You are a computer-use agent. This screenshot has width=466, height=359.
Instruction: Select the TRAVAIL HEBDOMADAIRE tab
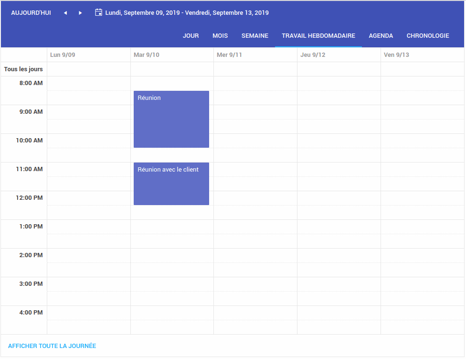[318, 36]
